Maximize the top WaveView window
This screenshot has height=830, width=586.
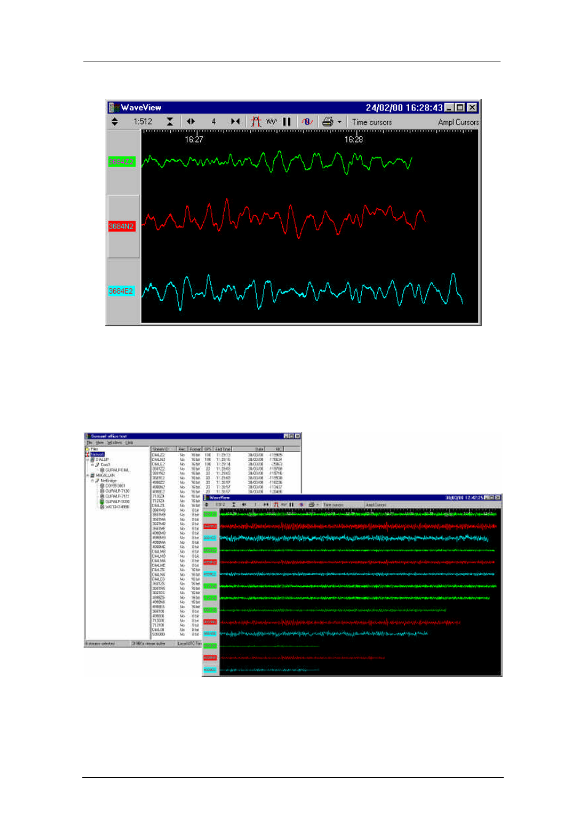click(x=460, y=108)
